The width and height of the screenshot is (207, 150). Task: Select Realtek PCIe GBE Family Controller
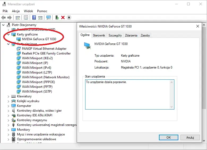(x=46, y=53)
